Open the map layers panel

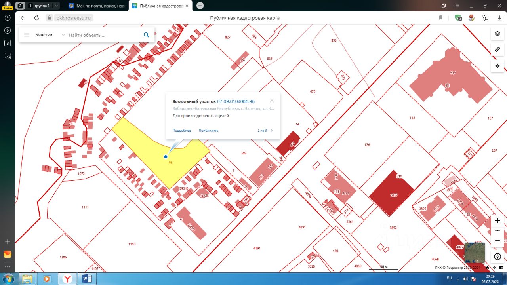497,34
